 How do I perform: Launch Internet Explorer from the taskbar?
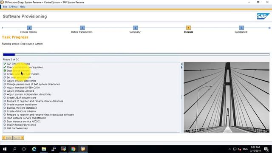pos(34,149)
